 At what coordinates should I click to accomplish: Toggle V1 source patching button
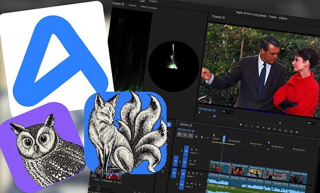pos(176,161)
